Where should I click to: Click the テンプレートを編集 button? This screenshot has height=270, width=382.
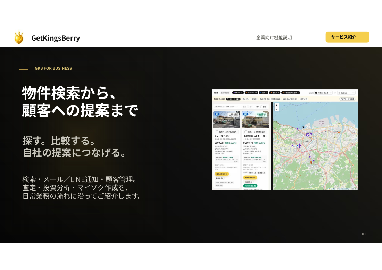tap(347, 99)
